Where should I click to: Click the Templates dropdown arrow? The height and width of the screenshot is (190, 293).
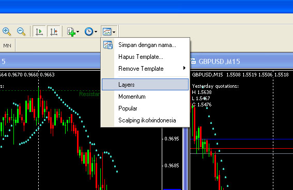point(114,31)
